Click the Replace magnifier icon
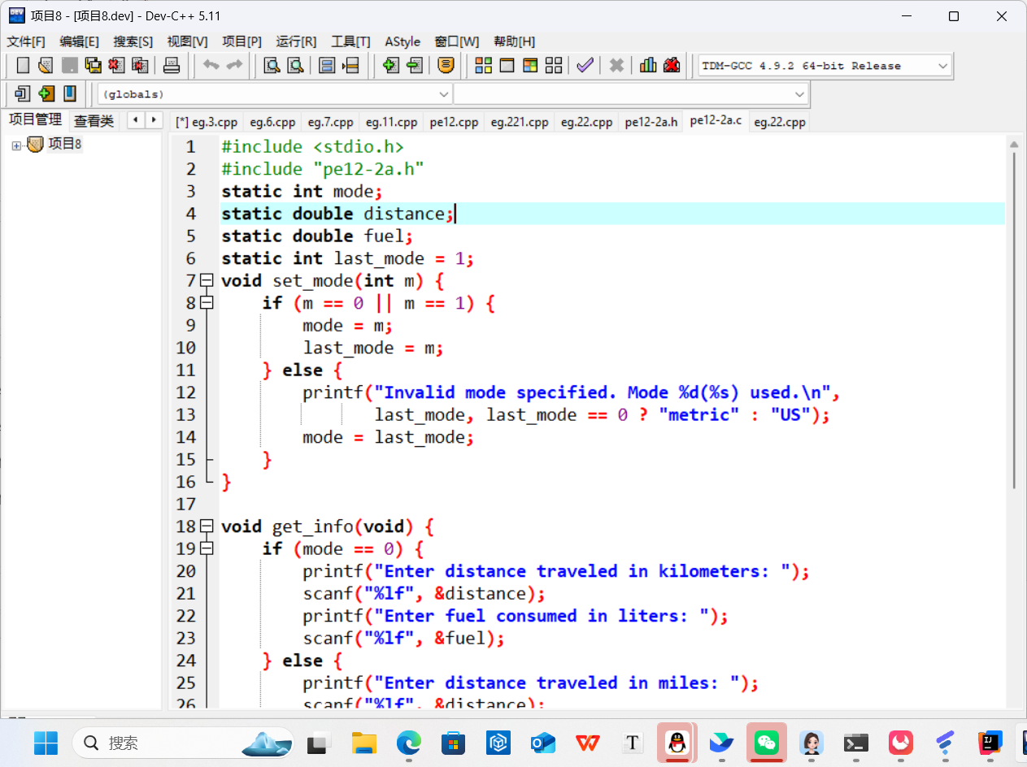 [x=296, y=66]
